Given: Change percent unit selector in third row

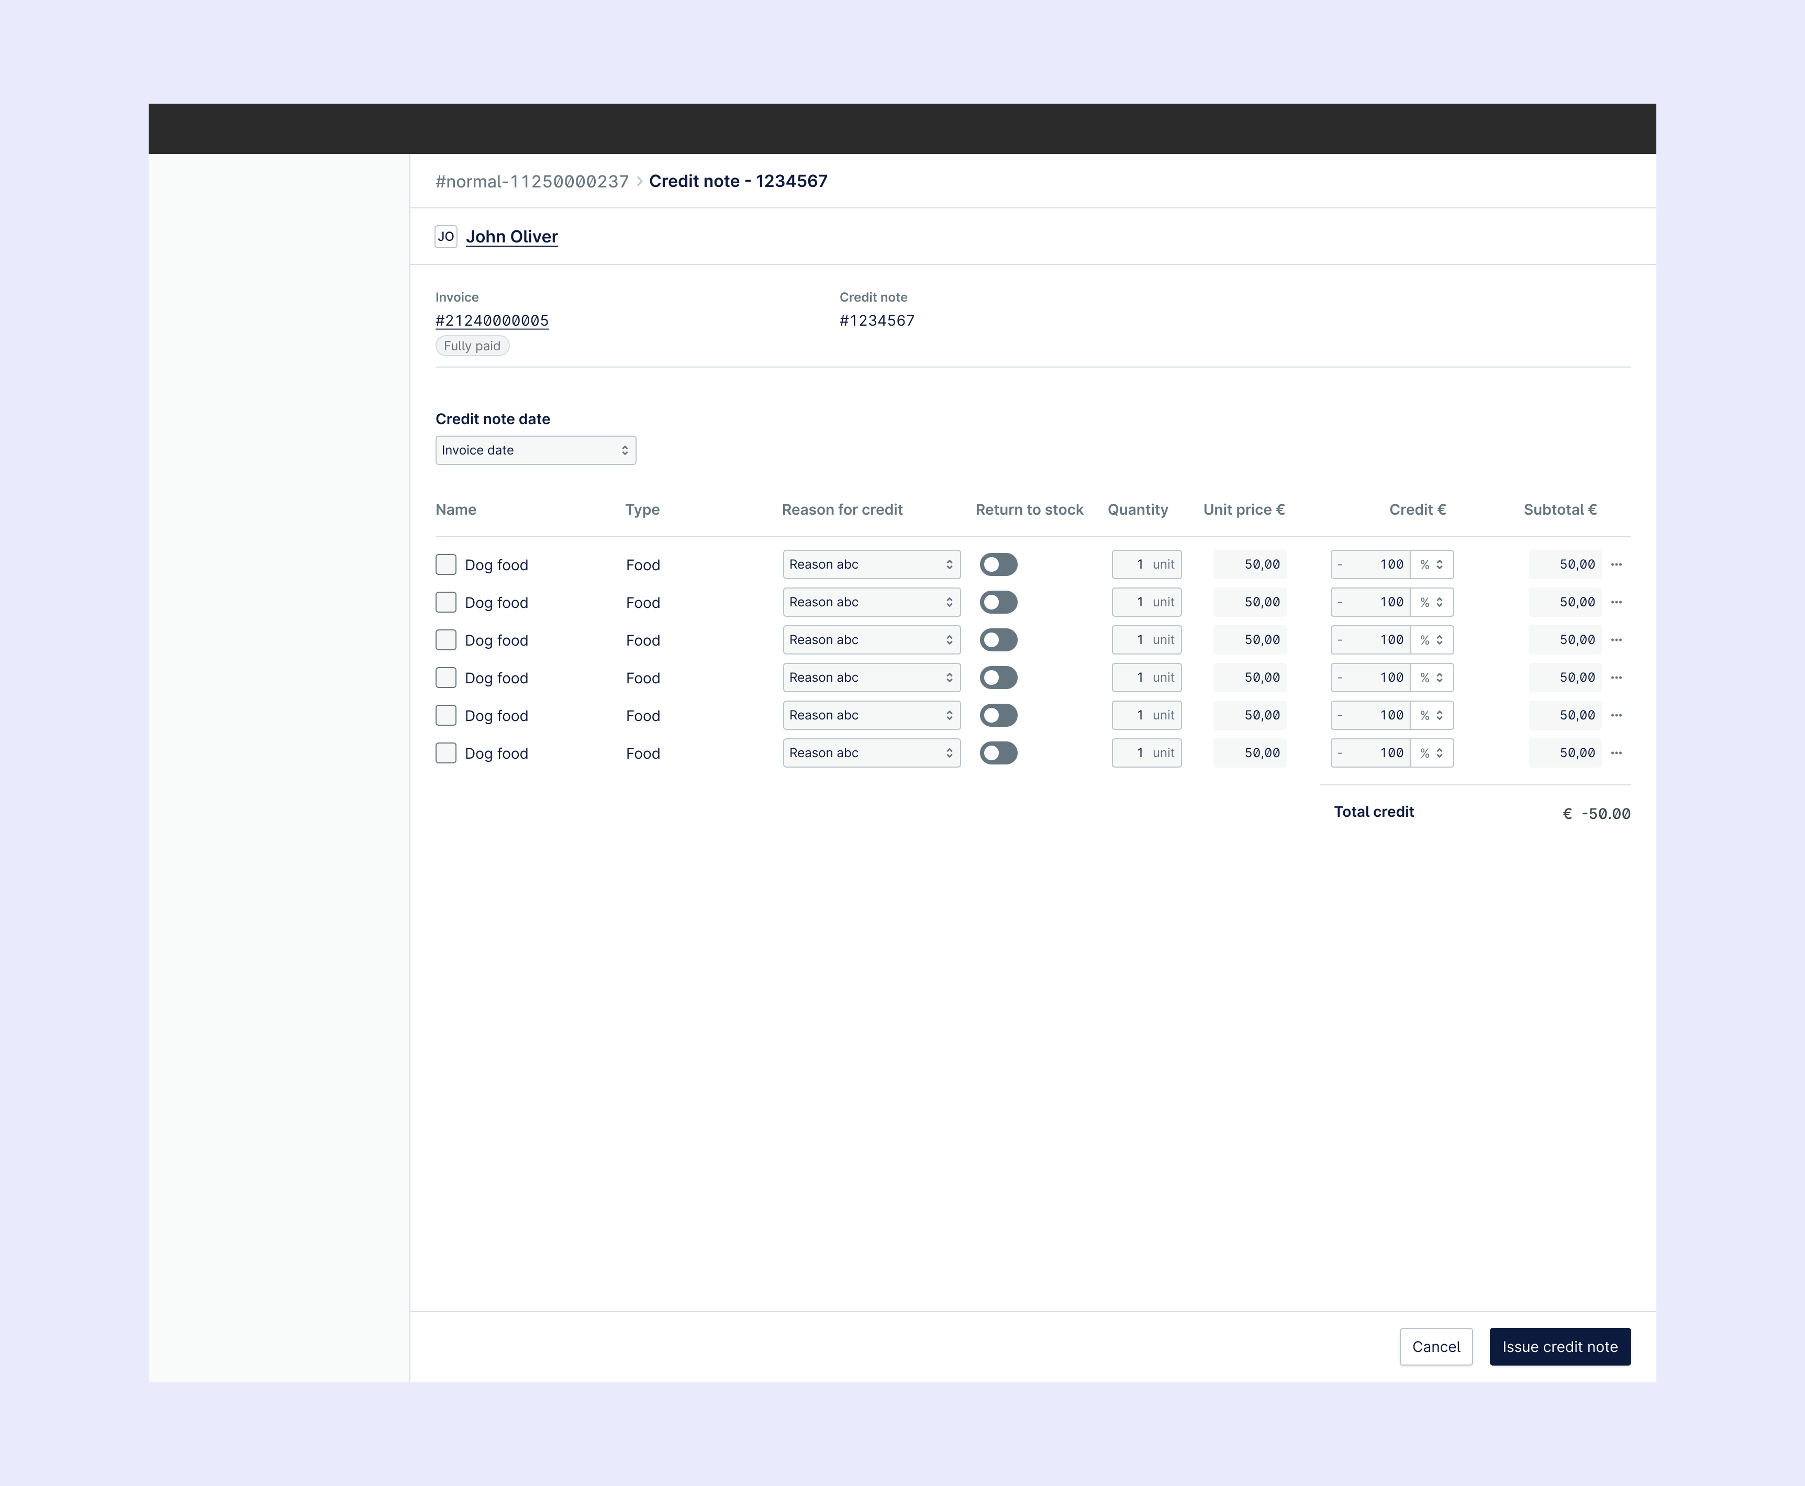Looking at the screenshot, I should click(1432, 639).
